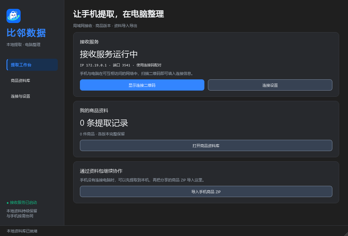Screen dimensions: 348x236
Task: Click the IP 172.19.0.1 port 3541 line
Action: click(x=121, y=65)
